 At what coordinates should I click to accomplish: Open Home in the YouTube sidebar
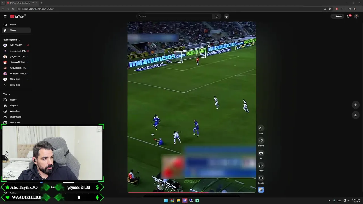pyautogui.click(x=16, y=25)
